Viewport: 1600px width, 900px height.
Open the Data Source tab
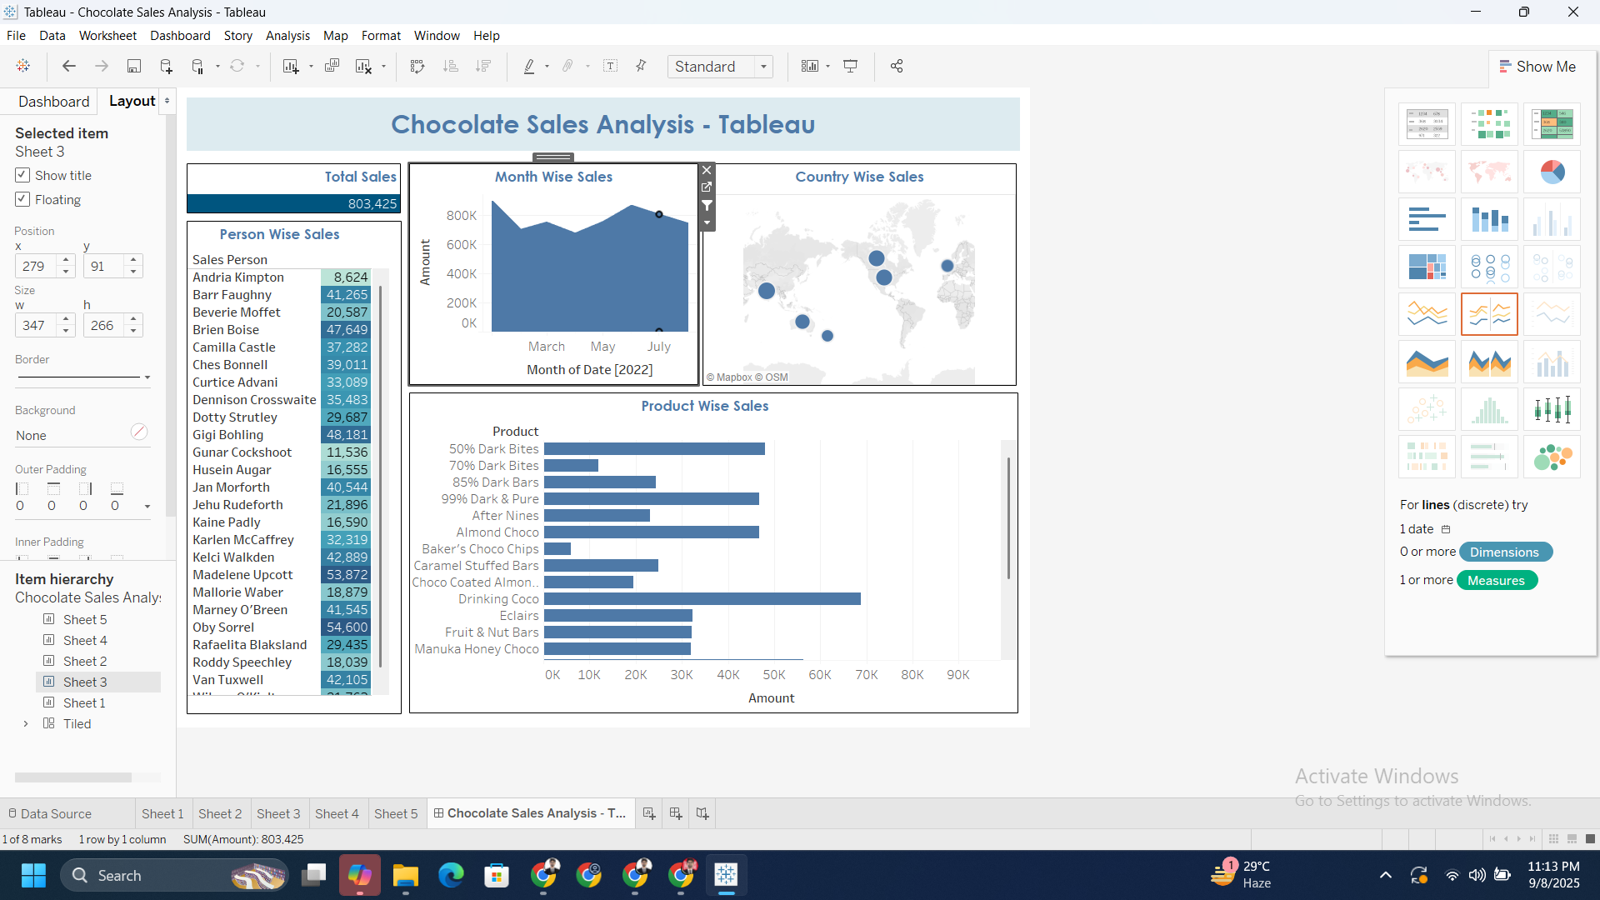[49, 814]
